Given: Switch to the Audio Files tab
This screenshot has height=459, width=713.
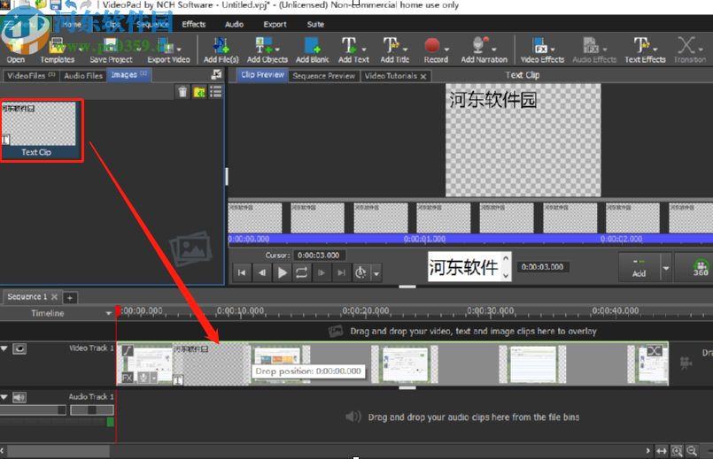Looking at the screenshot, I should pos(83,76).
